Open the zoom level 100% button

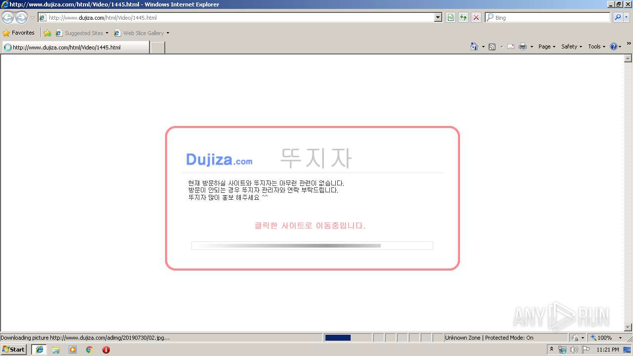(x=601, y=338)
